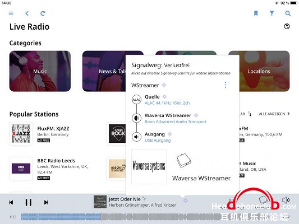Open the BBC Radio Leeds station
Screen dimensions: 299x224
pos(56,161)
